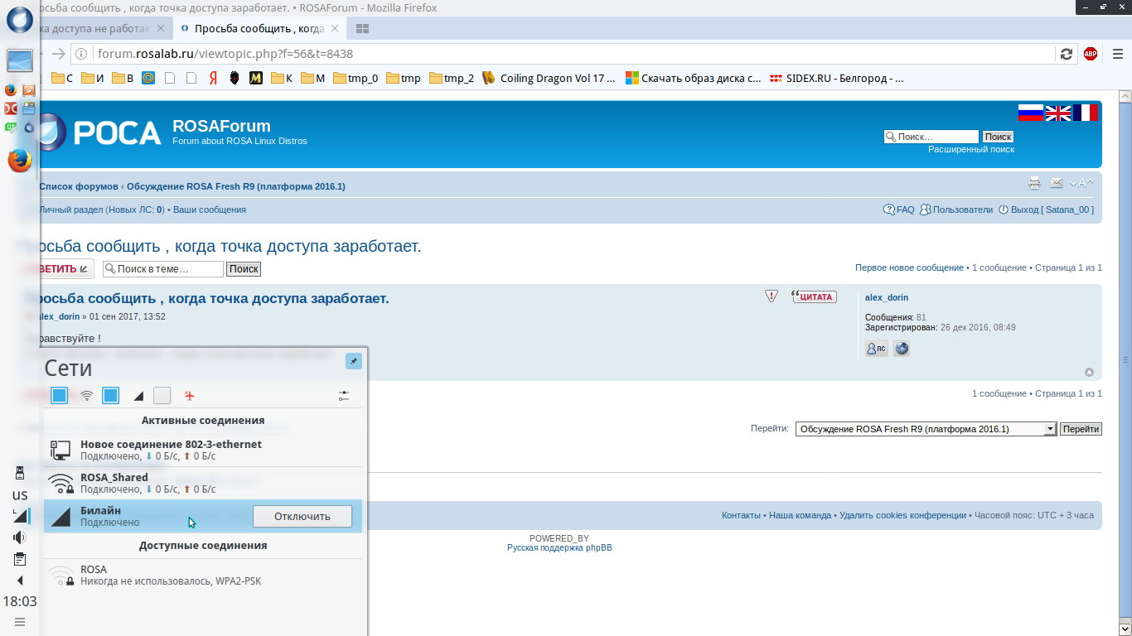
Task: Click the print view icon
Action: click(1034, 183)
